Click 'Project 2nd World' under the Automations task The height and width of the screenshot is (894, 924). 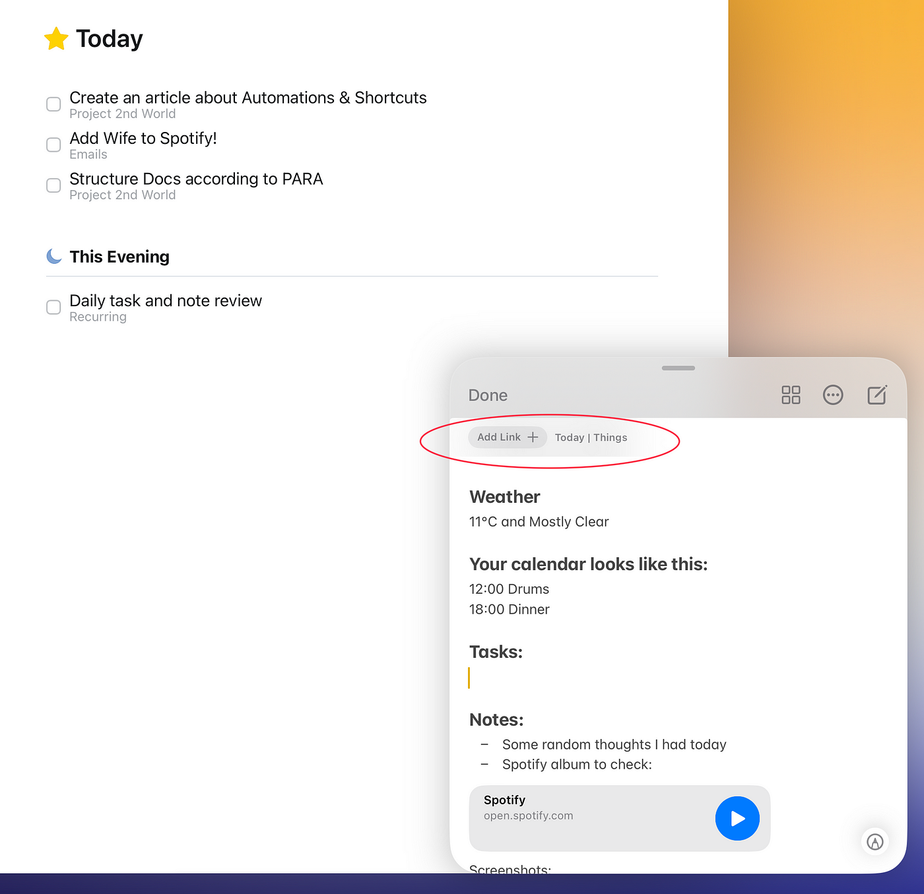tap(123, 113)
